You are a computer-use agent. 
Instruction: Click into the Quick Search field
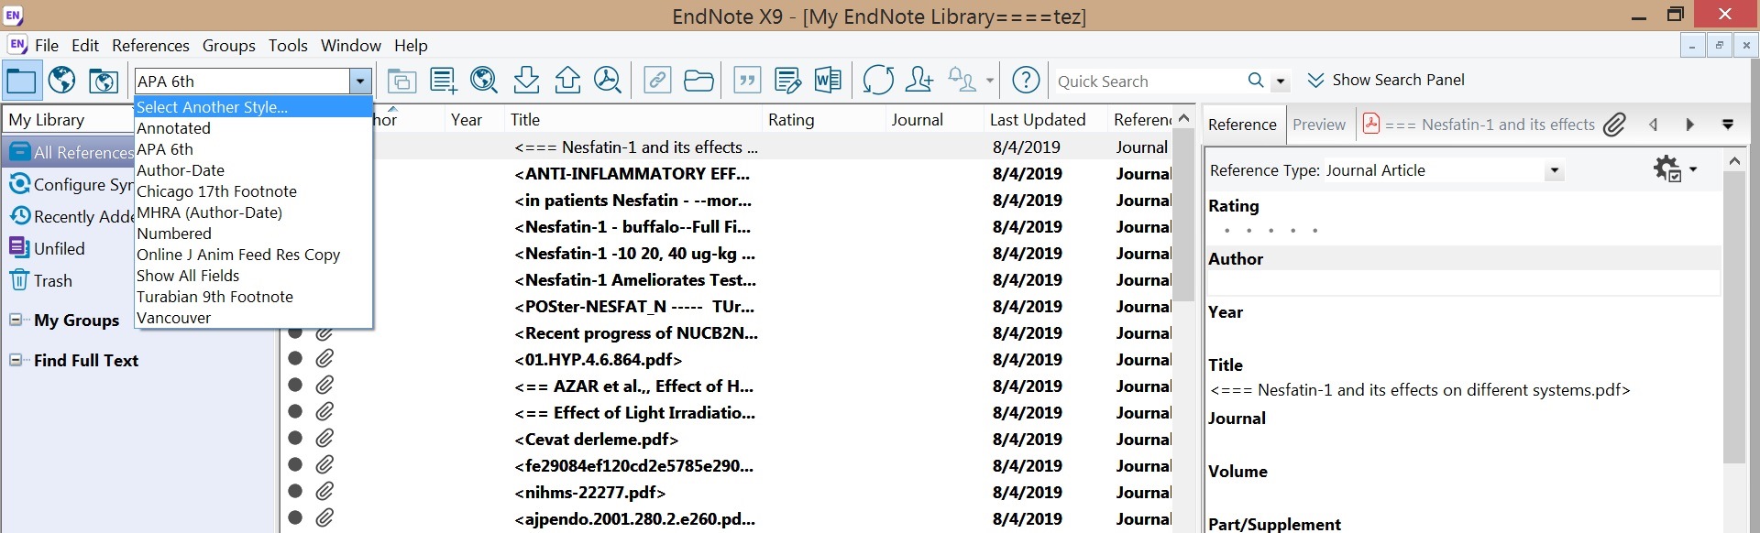pyautogui.click(x=1148, y=82)
